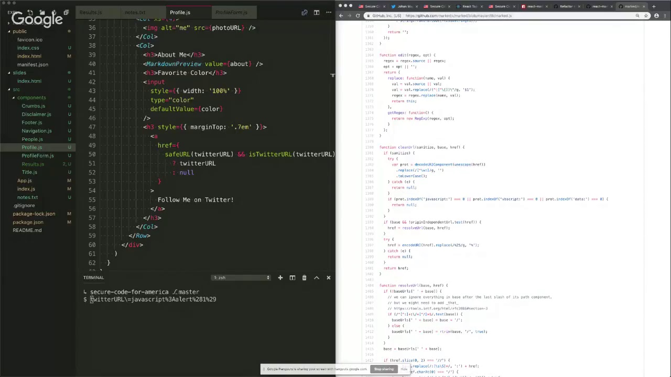
Task: Click the zoom magnifier icon in address bar
Action: [x=637, y=16]
